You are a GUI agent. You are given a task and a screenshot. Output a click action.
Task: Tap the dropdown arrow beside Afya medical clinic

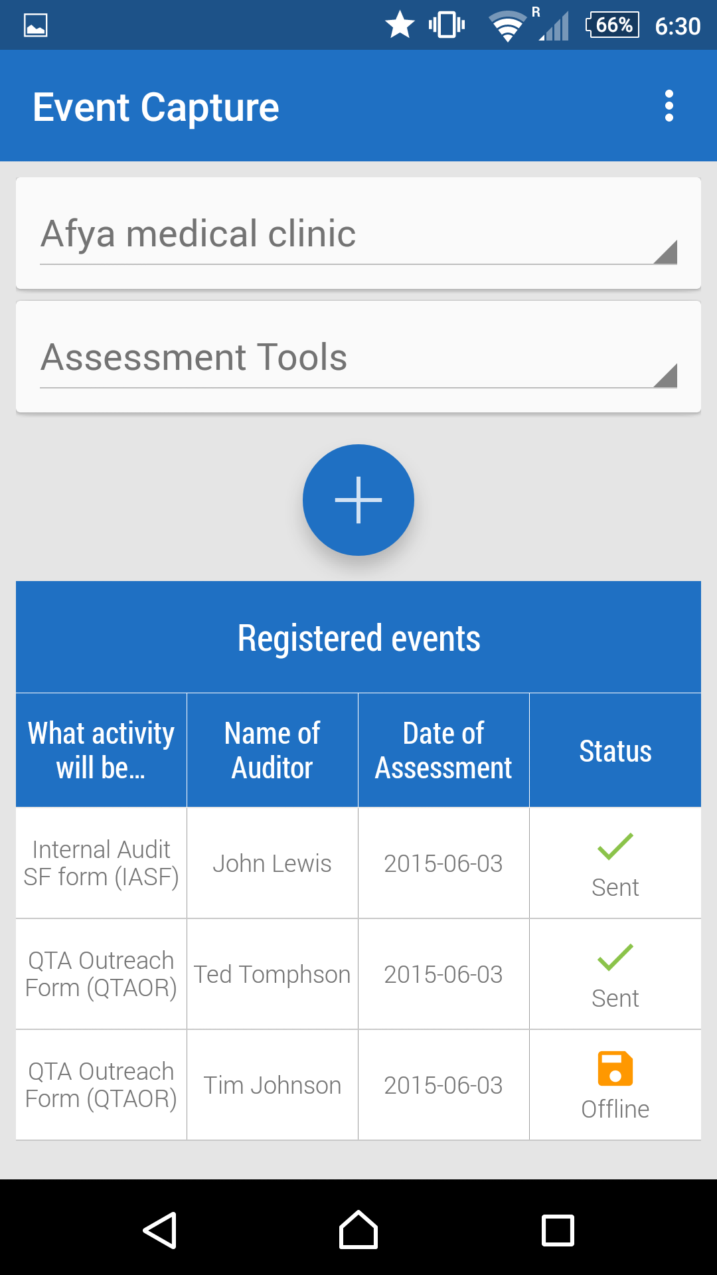click(665, 252)
